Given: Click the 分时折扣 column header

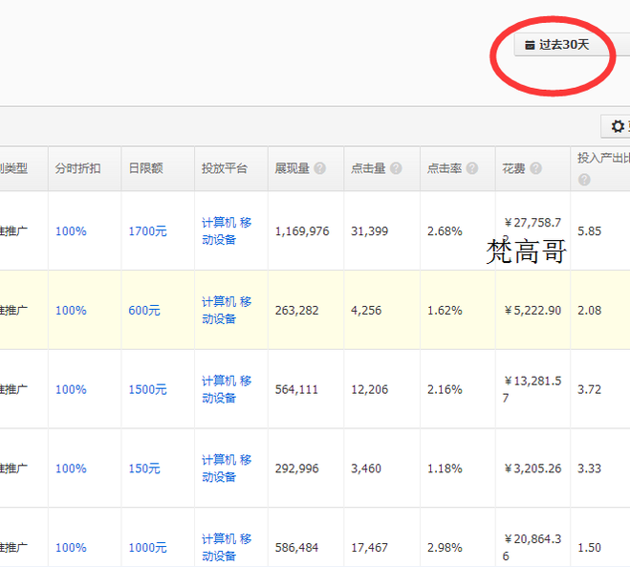Looking at the screenshot, I should click(76, 168).
